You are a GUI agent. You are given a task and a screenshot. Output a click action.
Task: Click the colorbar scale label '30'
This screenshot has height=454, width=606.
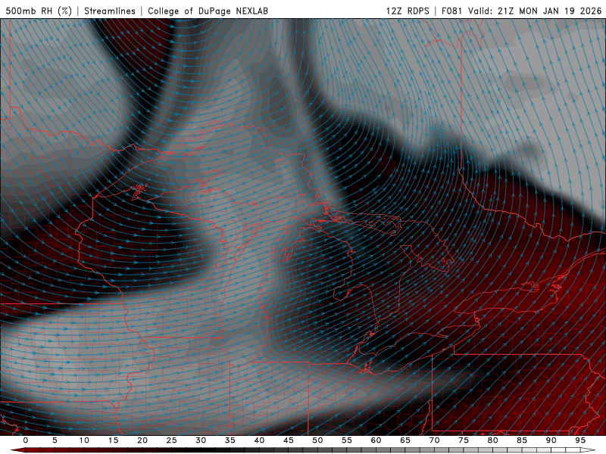(201, 440)
